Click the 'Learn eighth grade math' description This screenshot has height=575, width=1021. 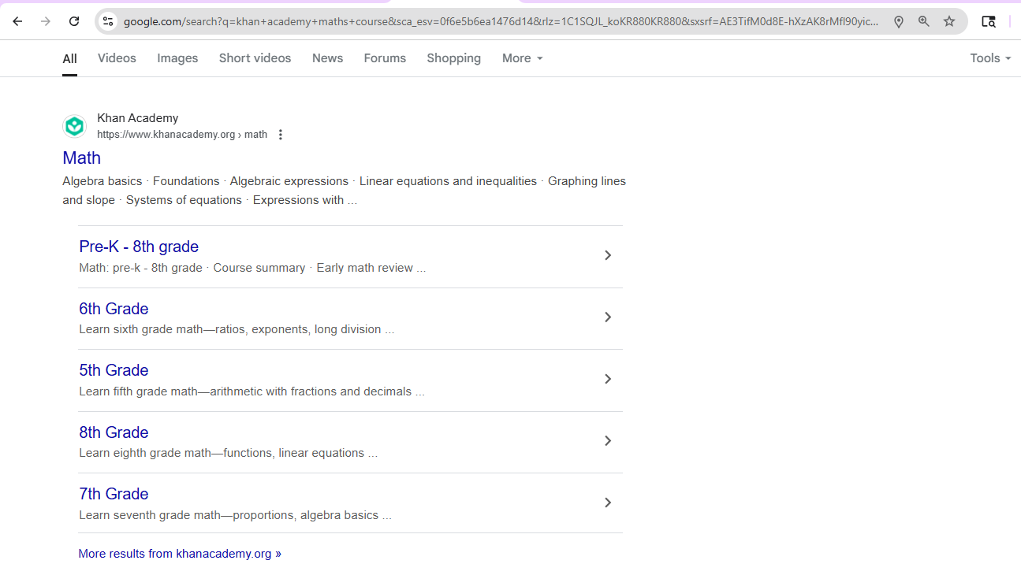click(228, 453)
